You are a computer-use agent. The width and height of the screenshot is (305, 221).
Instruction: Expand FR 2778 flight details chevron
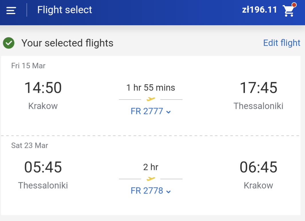coord(168,191)
